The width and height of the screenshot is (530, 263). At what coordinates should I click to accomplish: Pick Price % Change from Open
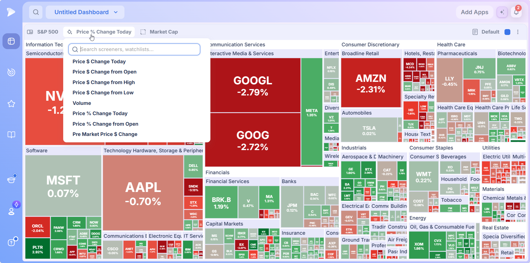tap(105, 124)
